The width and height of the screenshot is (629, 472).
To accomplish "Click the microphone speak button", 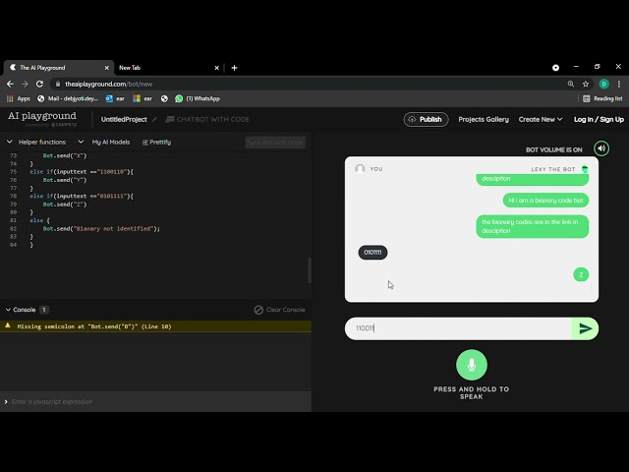I will click(x=472, y=365).
